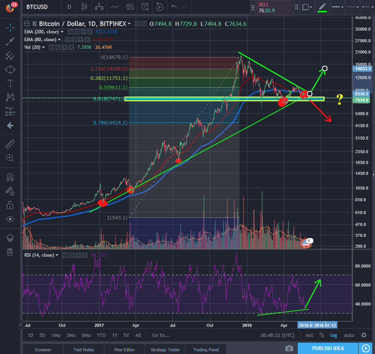Open the prediction and measurement tools
The width and height of the screenshot is (375, 354).
click(x=10, y=111)
